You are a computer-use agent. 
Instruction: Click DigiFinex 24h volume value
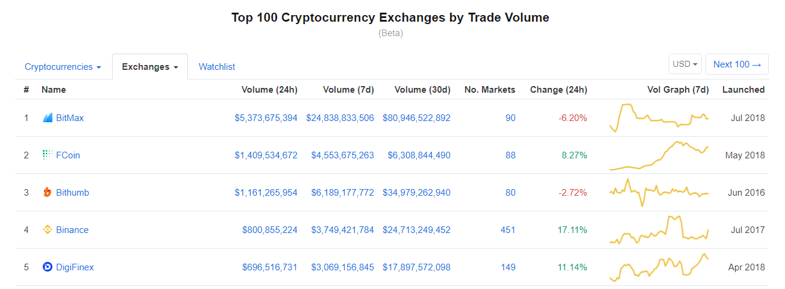(x=269, y=267)
